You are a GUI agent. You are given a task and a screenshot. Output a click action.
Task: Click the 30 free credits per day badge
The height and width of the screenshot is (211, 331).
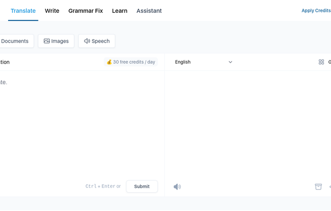pyautogui.click(x=131, y=62)
